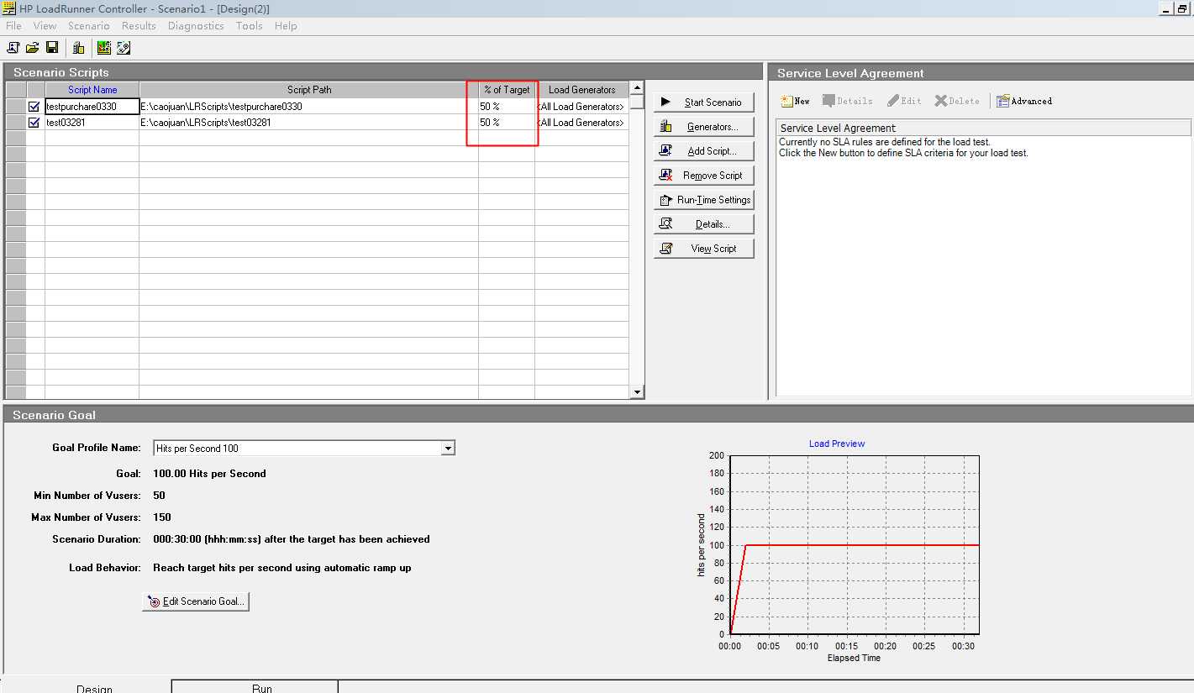This screenshot has height=693, width=1194.
Task: Click the Add Script... button
Action: pyautogui.click(x=704, y=151)
